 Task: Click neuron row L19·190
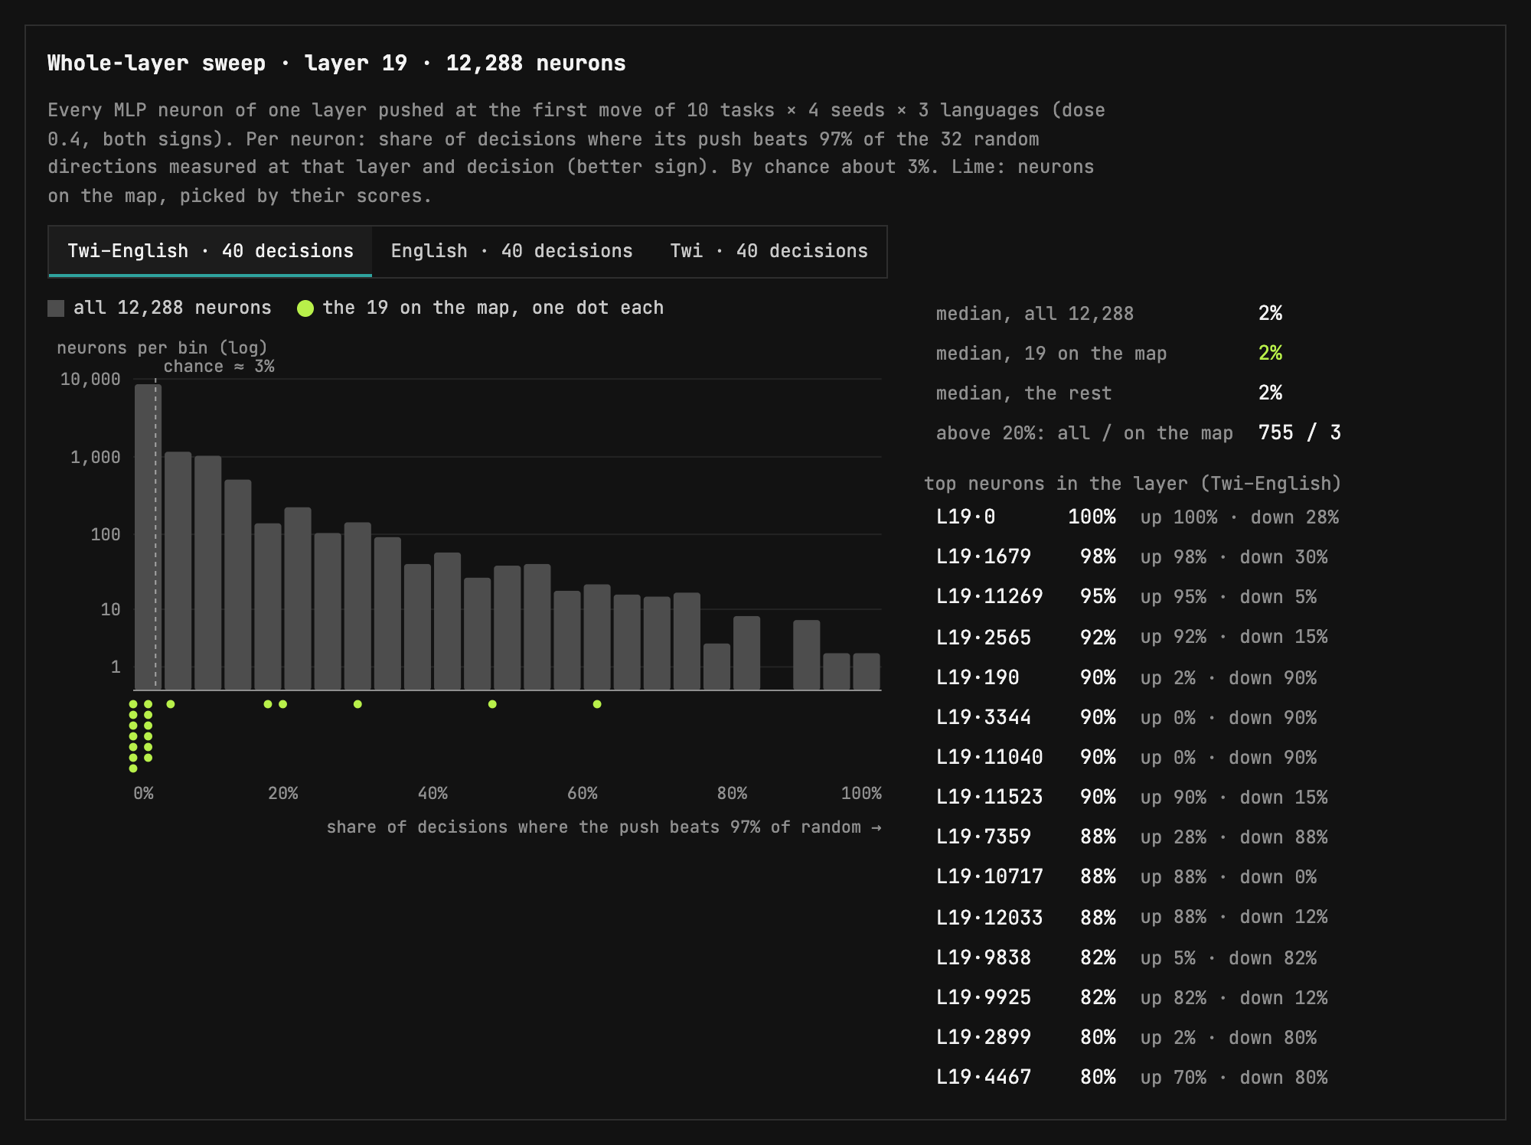pyautogui.click(x=1137, y=677)
